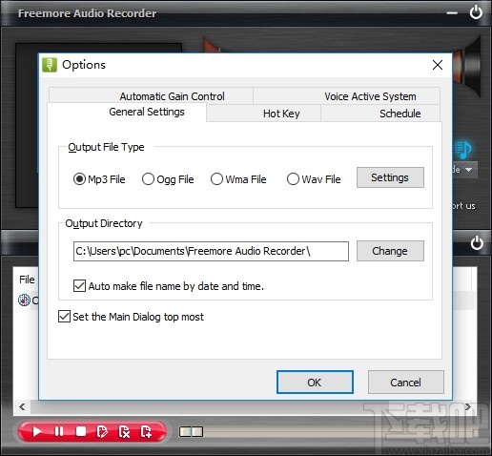Screen dimensions: 492x456
Task: Click the lower panel power icon
Action: (x=477, y=243)
